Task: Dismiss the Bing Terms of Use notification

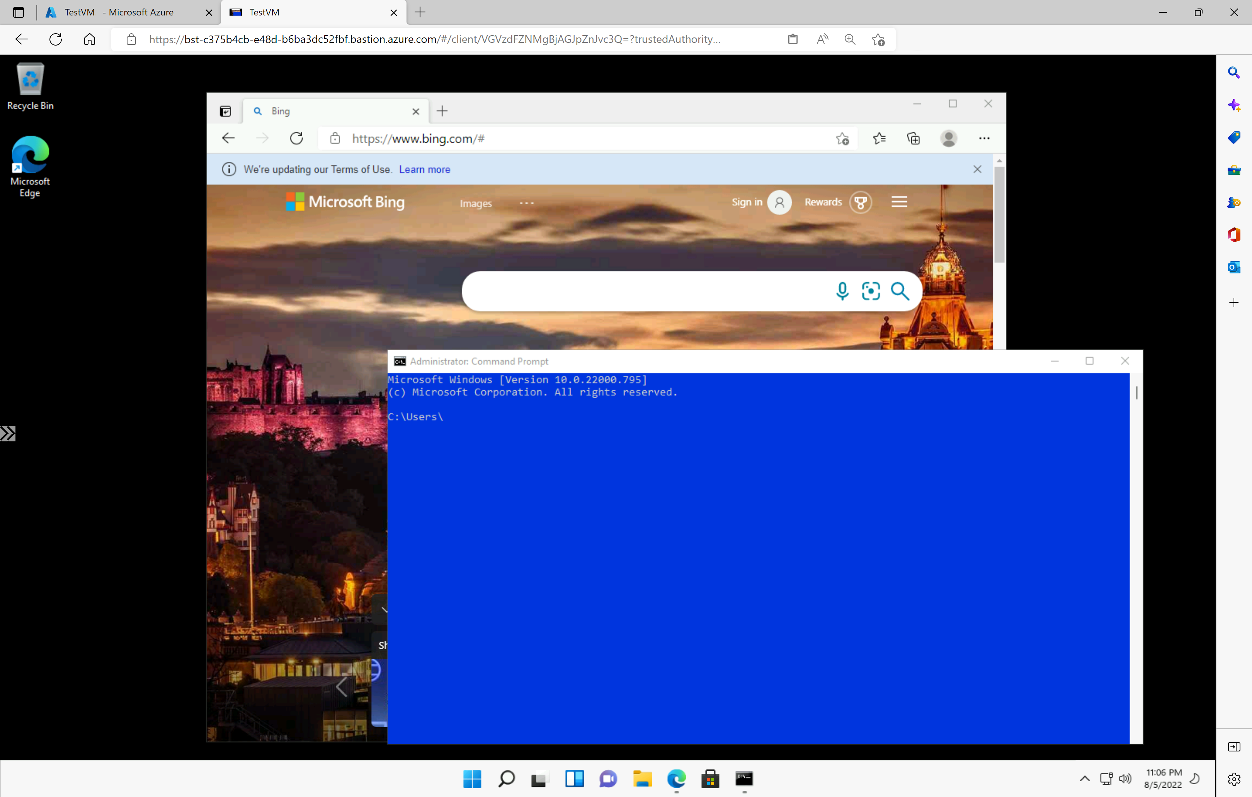Action: pos(977,169)
